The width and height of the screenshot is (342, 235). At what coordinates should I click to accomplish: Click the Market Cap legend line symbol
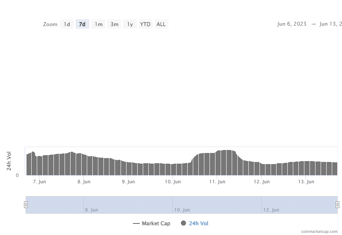(x=136, y=223)
